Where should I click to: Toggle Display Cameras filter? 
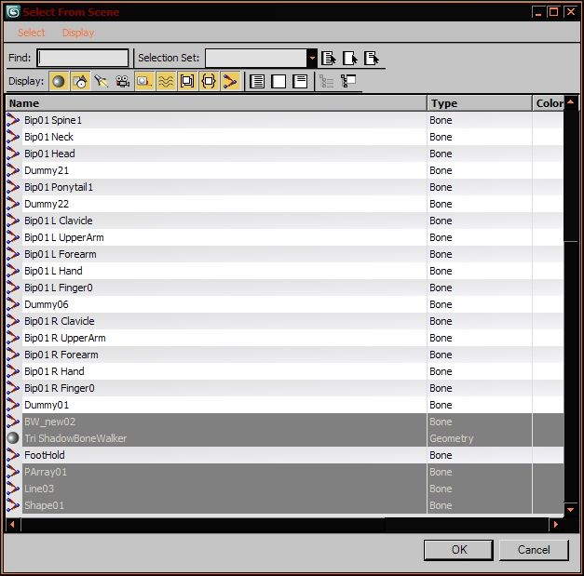click(x=123, y=81)
